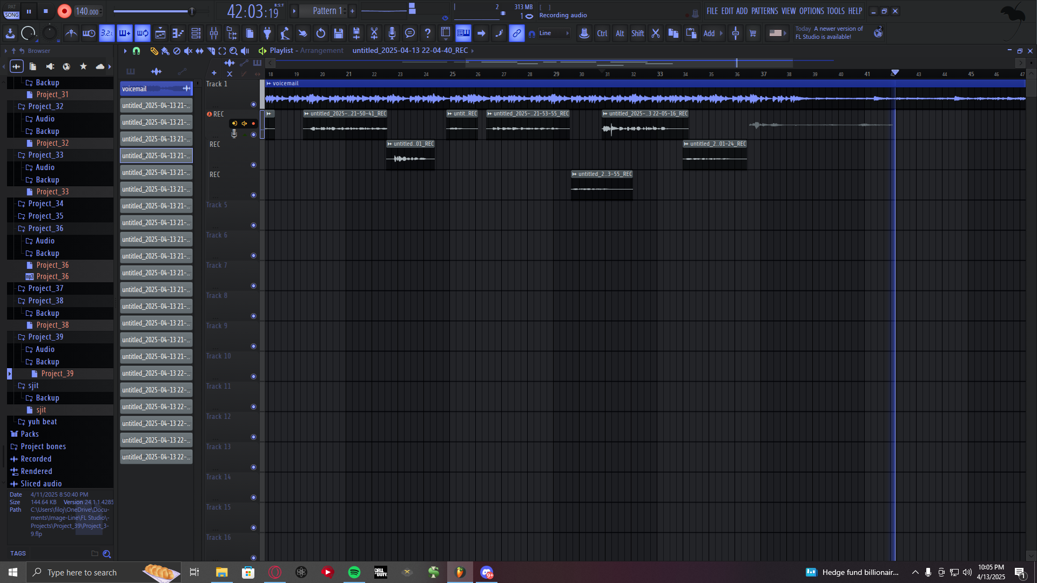This screenshot has height=583, width=1037.
Task: Open the OPTIONS menu
Action: coord(811,11)
